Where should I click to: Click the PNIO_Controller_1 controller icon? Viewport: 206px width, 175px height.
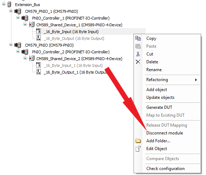(x=25, y=18)
